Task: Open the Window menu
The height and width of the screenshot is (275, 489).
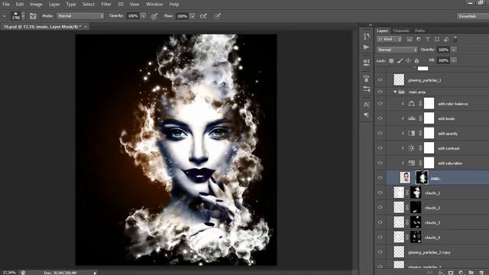Action: point(154,5)
